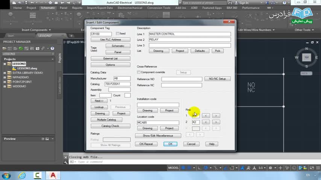Toggle the fixed checkbox for Component Tag
Image resolution: width=321 pixels, height=180 pixels.
coord(117,33)
